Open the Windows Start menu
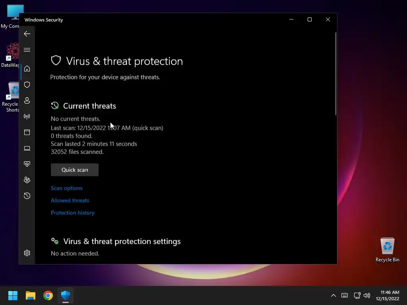The image size is (407, 305). (x=13, y=295)
